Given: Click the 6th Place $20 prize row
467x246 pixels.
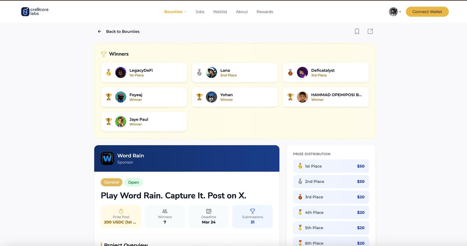Looking at the screenshot, I should click(331, 241).
